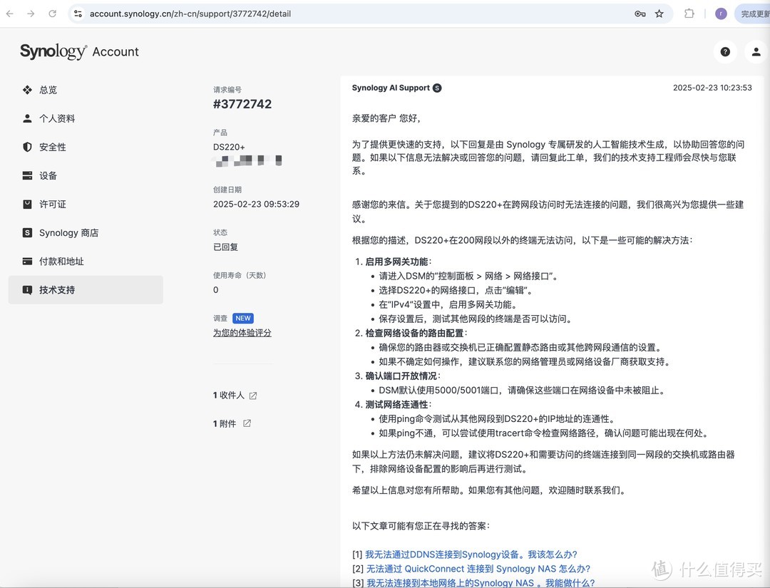Click the 技术支持 support chat icon

(x=28, y=289)
